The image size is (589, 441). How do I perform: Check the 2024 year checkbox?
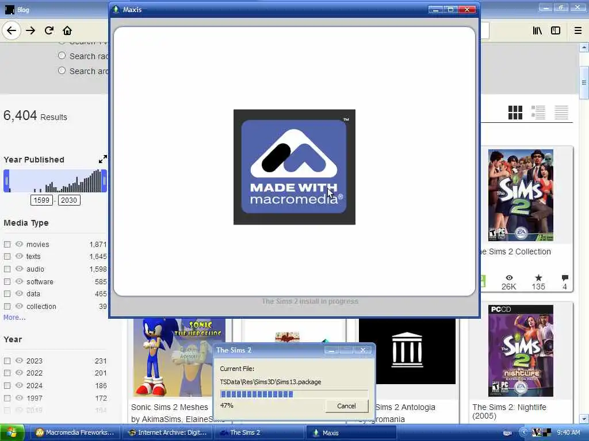pos(7,385)
